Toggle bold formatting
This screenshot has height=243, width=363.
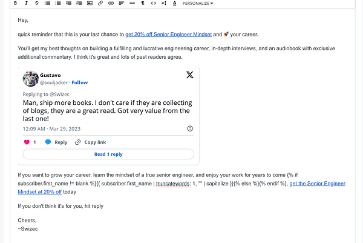[16, 3]
